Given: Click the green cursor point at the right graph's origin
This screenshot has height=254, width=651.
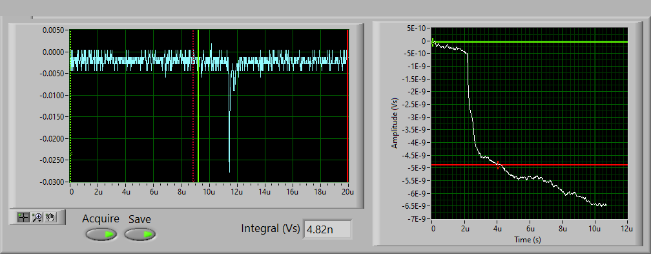Looking at the screenshot, I should point(433,42).
